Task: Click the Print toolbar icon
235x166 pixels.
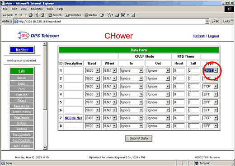Action: pyautogui.click(x=117, y=15)
